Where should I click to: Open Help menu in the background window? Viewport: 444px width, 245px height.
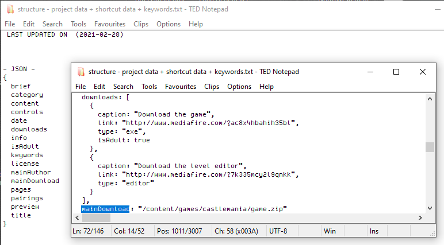[196, 24]
